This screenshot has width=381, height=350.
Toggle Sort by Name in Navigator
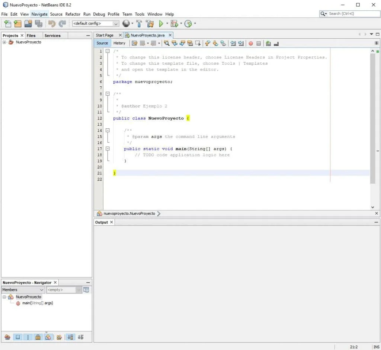pyautogui.click(x=70, y=337)
